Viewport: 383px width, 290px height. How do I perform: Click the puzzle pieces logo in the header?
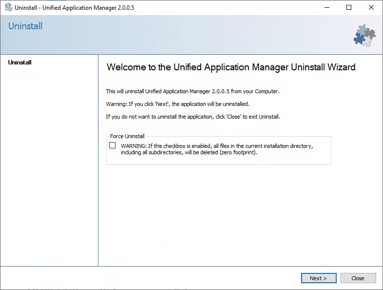tap(364, 36)
